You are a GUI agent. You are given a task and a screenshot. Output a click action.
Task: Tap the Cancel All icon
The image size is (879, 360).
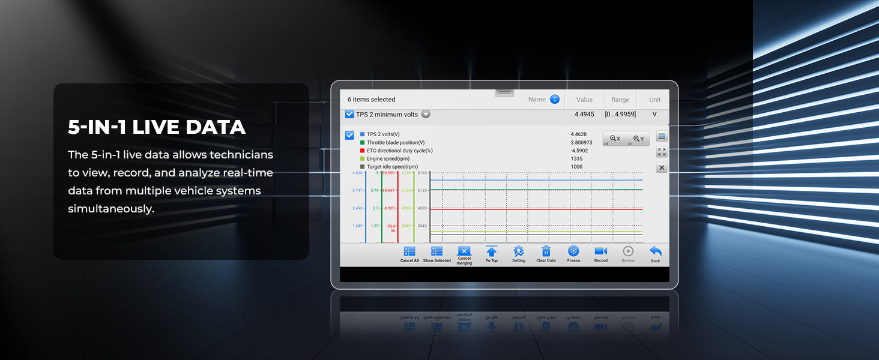(409, 252)
